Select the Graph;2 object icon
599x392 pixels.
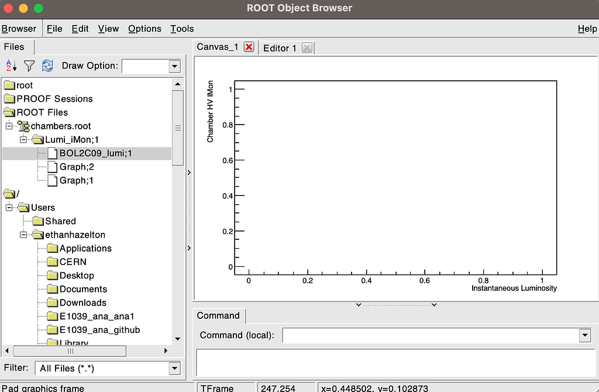point(52,167)
